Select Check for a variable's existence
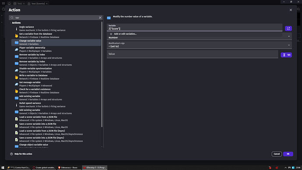The image size is (302, 170). (x=56, y=91)
